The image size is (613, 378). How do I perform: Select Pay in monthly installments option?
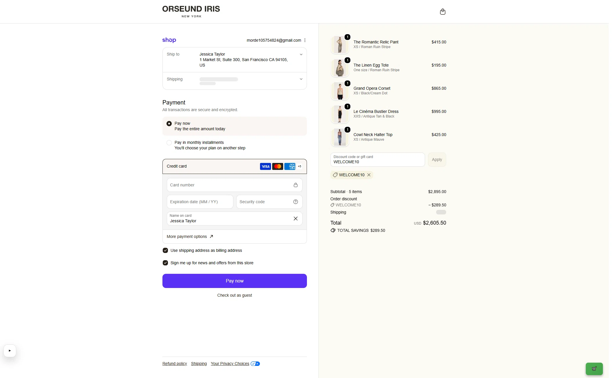(169, 143)
